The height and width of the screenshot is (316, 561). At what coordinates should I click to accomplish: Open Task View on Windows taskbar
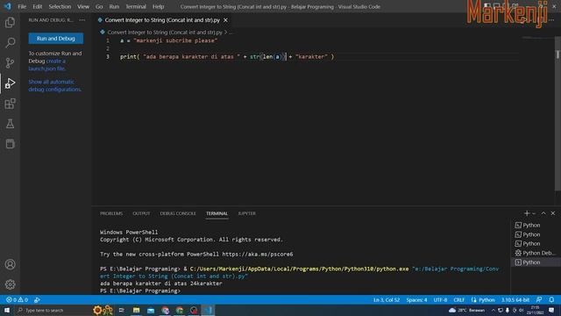(121, 310)
